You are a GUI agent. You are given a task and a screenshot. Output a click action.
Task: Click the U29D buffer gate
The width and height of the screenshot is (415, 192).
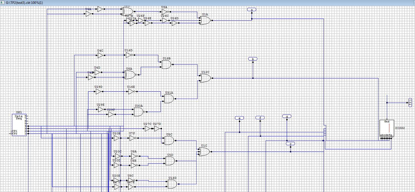pyautogui.click(x=98, y=91)
